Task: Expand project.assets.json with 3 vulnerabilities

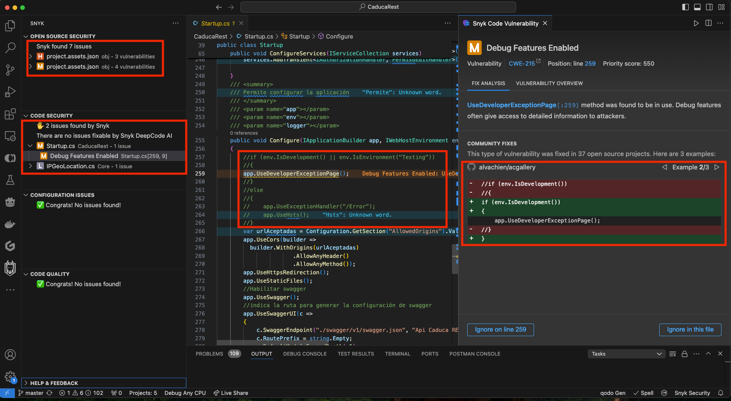Action: click(x=31, y=56)
